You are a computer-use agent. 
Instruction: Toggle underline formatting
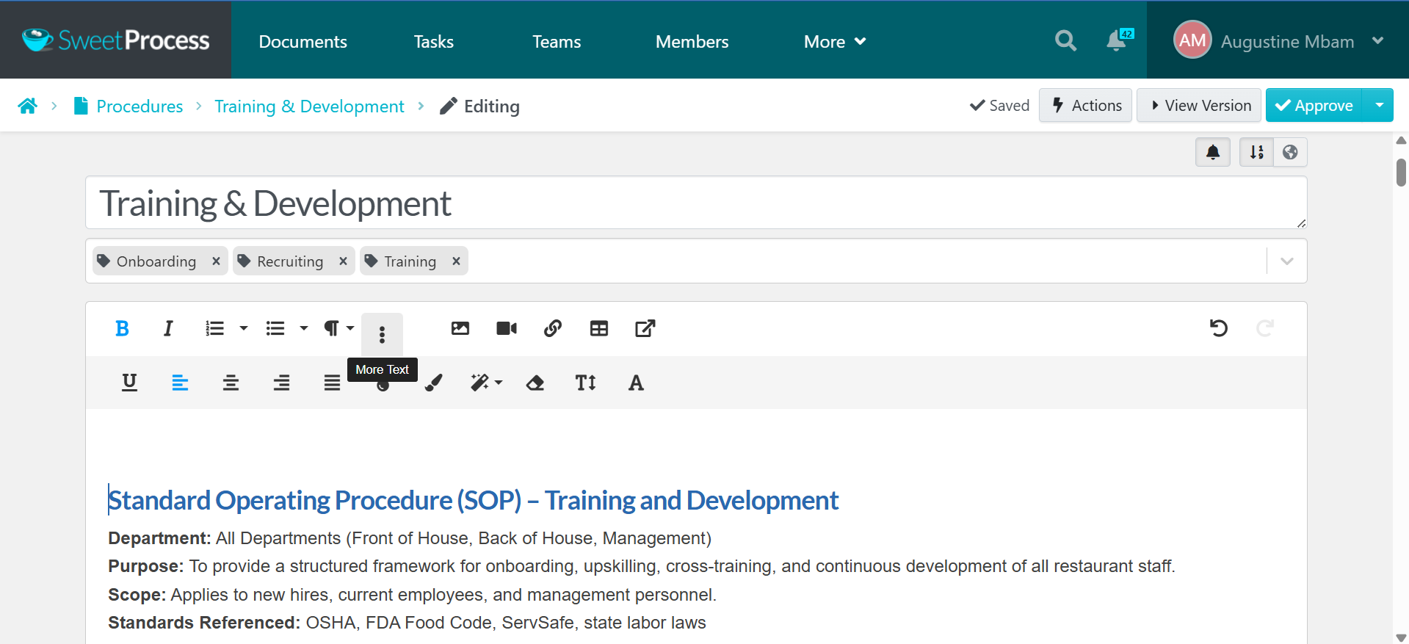tap(129, 383)
